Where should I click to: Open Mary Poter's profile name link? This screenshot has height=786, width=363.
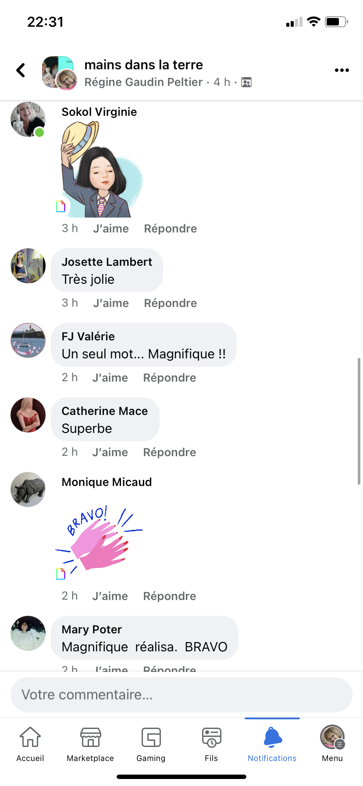coord(92,629)
